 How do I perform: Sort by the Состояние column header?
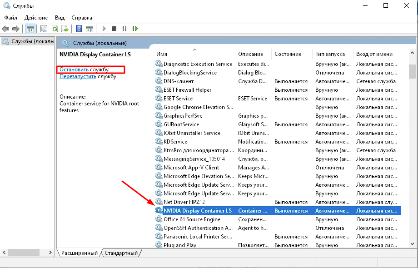pos(292,54)
